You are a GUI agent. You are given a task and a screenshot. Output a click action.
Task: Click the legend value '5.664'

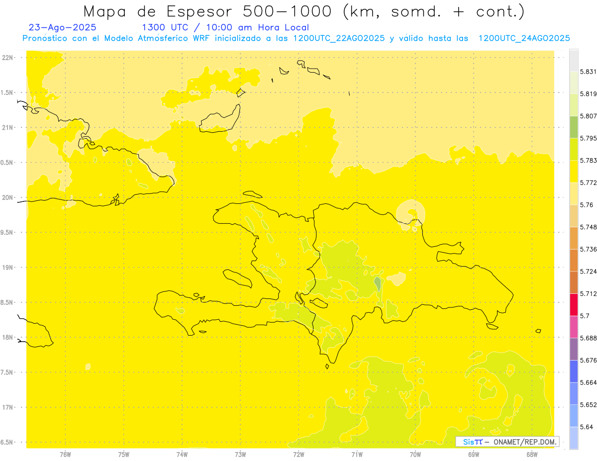tap(588, 382)
